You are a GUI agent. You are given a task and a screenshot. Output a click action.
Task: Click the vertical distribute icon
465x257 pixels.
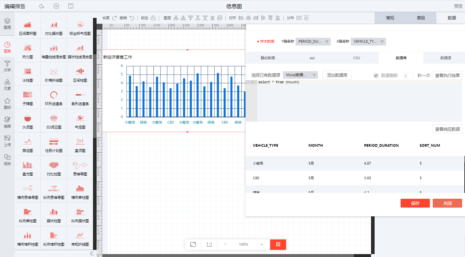[306, 18]
